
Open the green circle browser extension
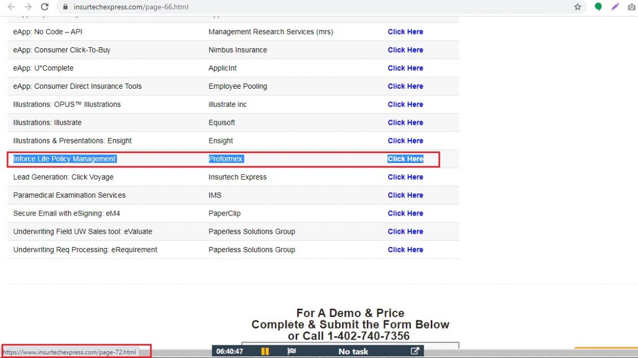598,7
